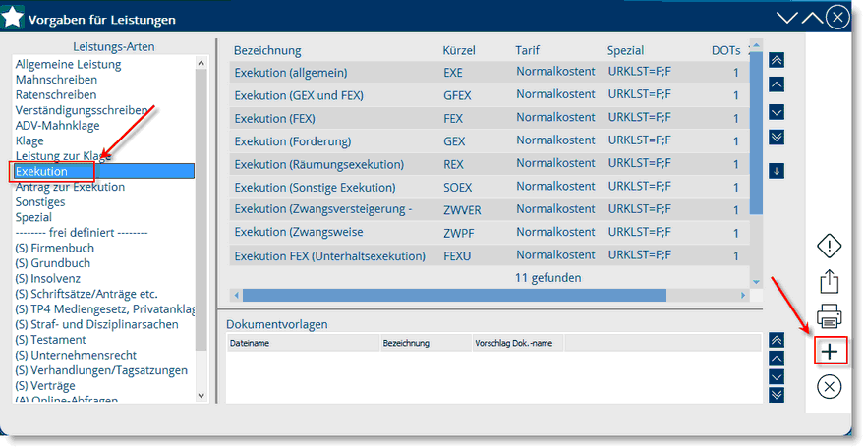
Task: Select Verständigungsschreiben entry
Action: (x=82, y=110)
